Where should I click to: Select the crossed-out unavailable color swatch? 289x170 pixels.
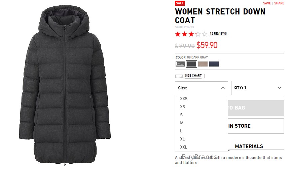pyautogui.click(x=180, y=64)
